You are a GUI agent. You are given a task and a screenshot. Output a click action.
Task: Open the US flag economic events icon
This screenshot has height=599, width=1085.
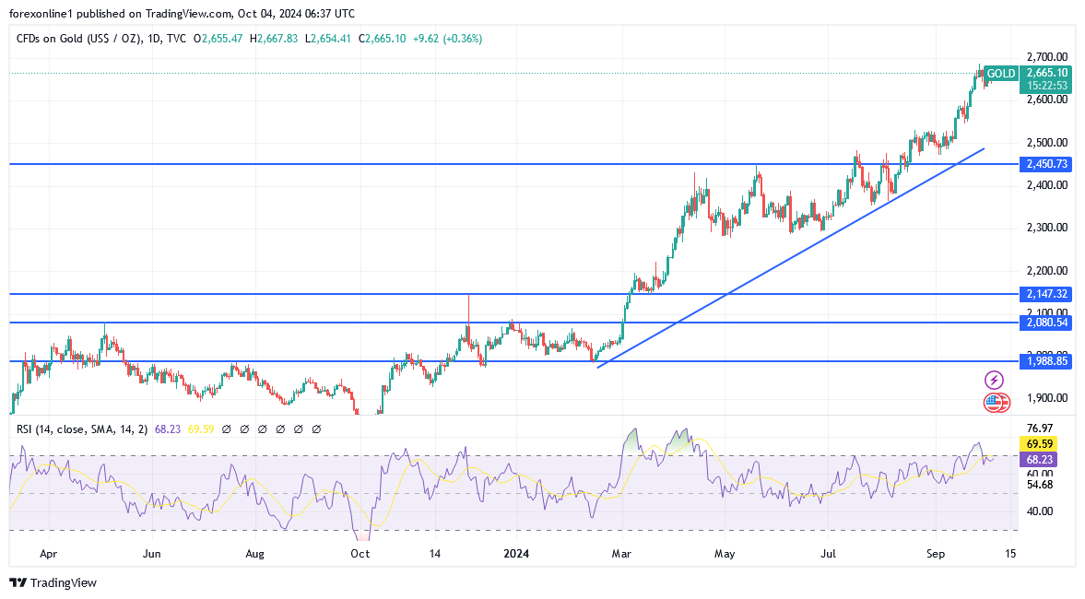[994, 402]
